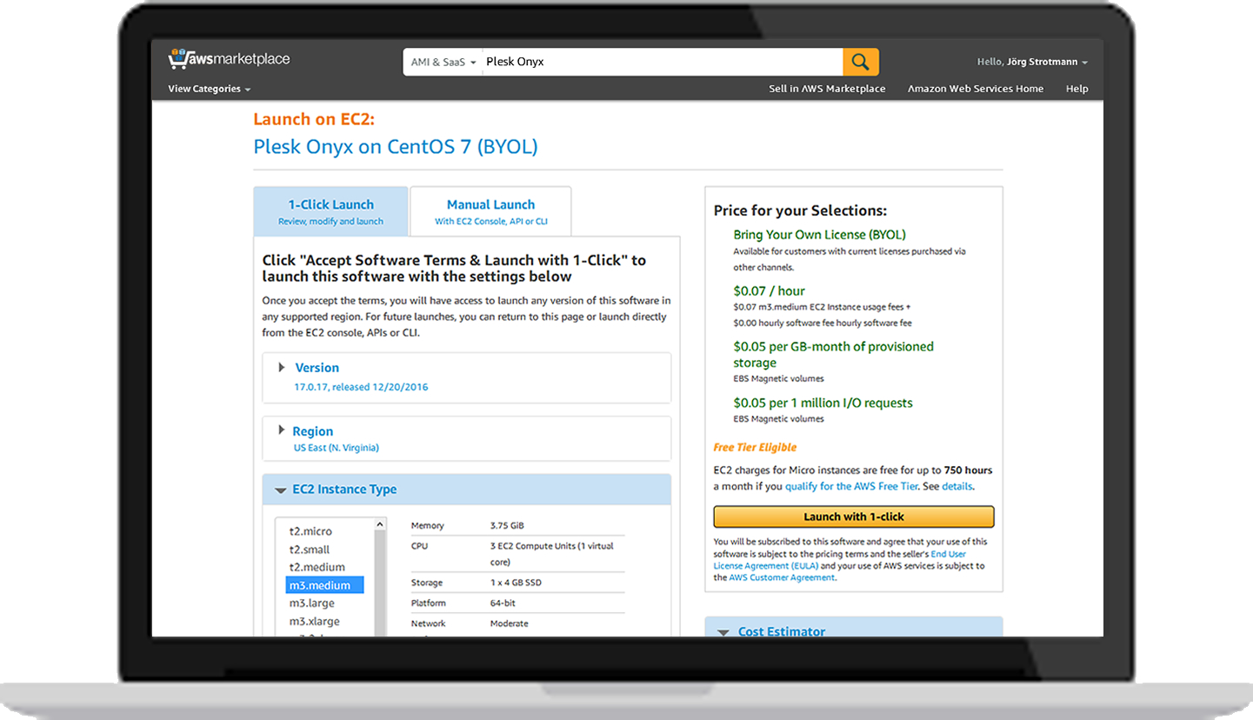This screenshot has width=1253, height=720.
Task: Select m3.large instance type
Action: point(311,603)
